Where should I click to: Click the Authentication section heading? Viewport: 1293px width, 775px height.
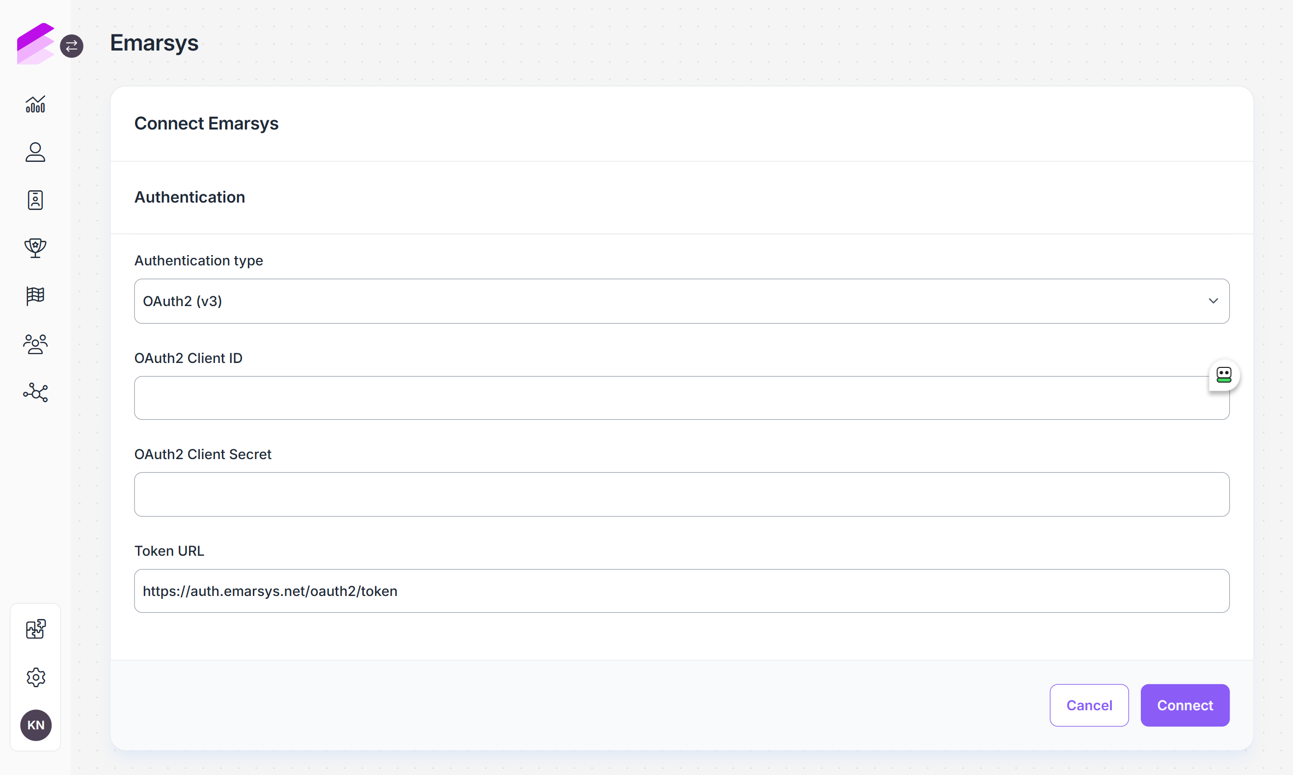[x=189, y=197]
